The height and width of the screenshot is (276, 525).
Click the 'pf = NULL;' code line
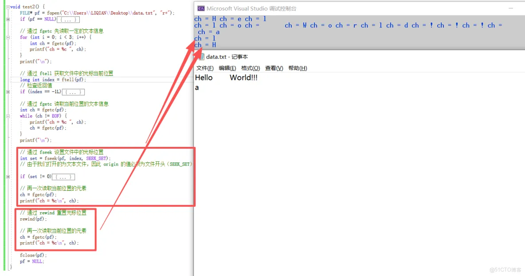tap(32, 261)
